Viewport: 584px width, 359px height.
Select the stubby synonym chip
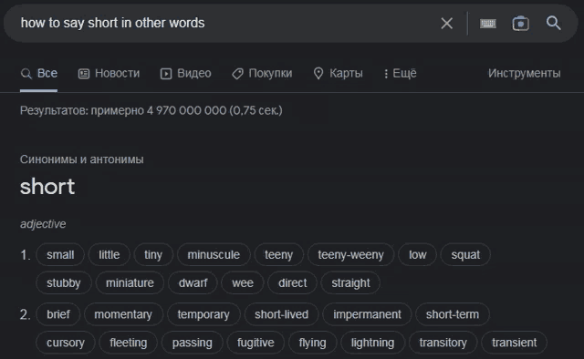(x=63, y=283)
